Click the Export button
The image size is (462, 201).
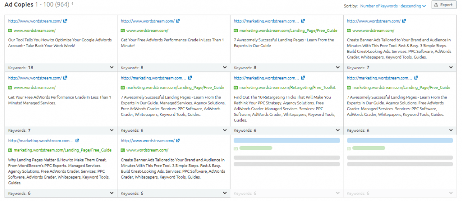[444, 4]
